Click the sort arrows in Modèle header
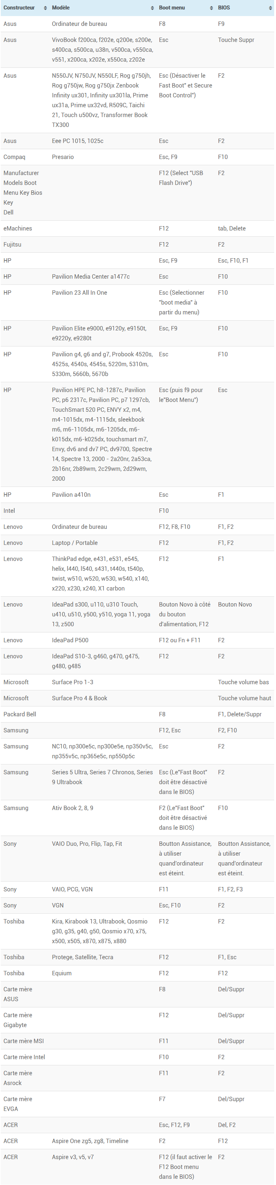The image size is (276, 1185). tap(152, 8)
